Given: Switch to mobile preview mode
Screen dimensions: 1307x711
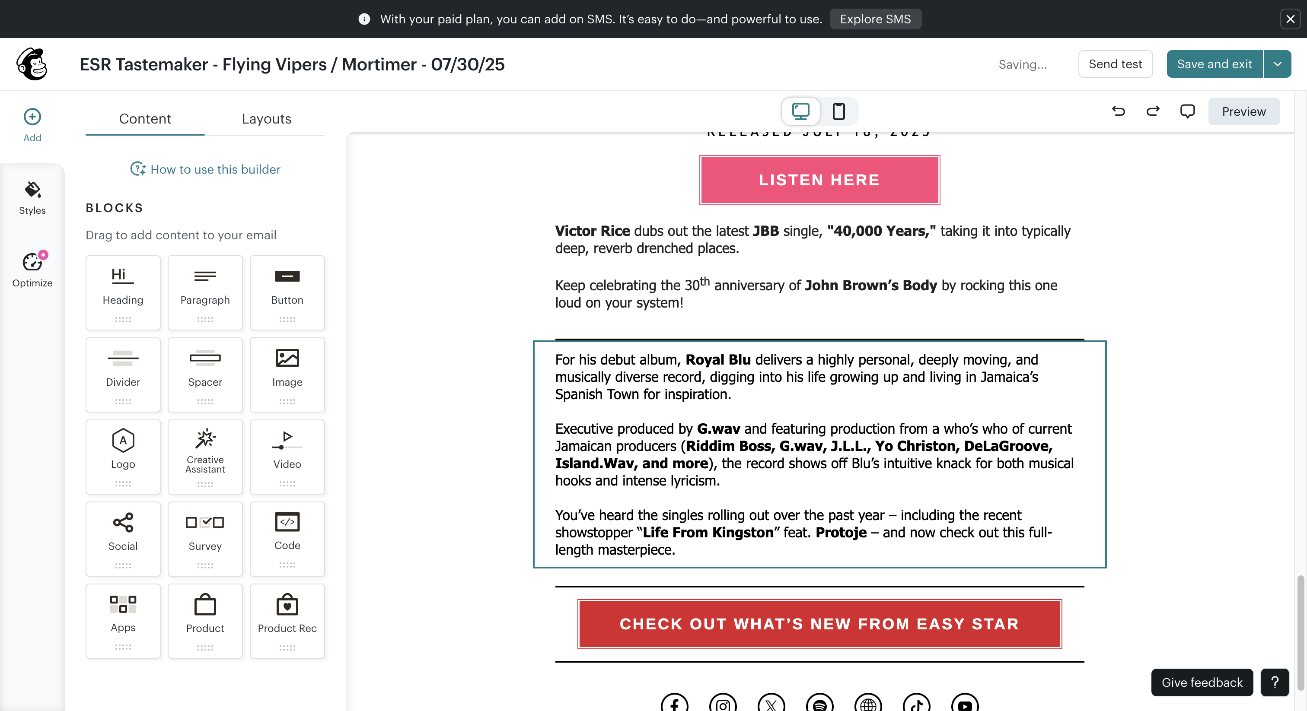Looking at the screenshot, I should click(838, 111).
